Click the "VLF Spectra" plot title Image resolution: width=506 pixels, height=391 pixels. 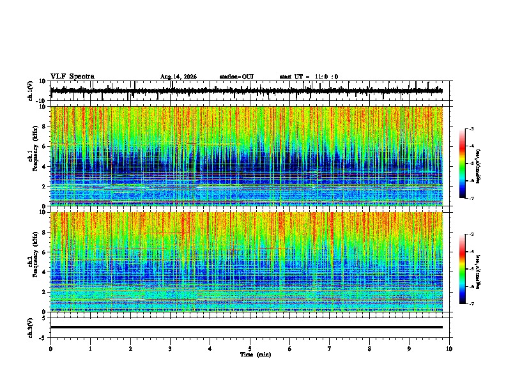[x=72, y=76]
